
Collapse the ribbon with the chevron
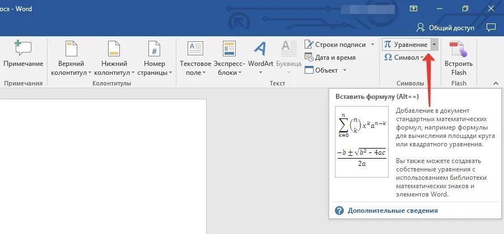coord(496,83)
